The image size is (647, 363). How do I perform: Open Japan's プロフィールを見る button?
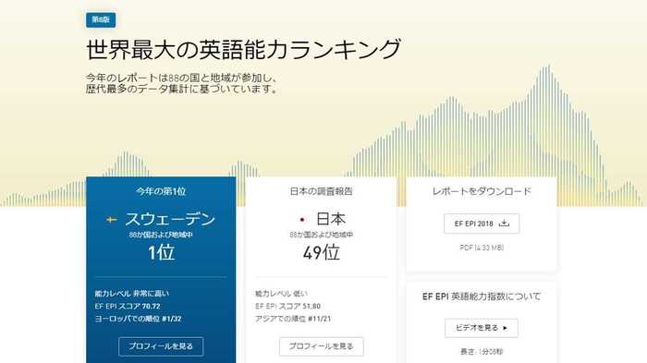point(322,346)
